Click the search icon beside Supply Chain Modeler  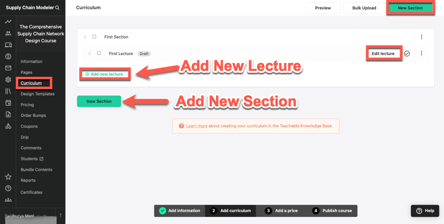click(58, 8)
